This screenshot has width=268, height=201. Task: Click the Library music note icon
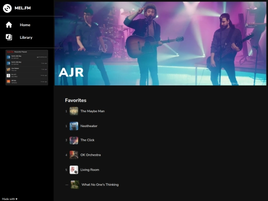click(x=9, y=37)
